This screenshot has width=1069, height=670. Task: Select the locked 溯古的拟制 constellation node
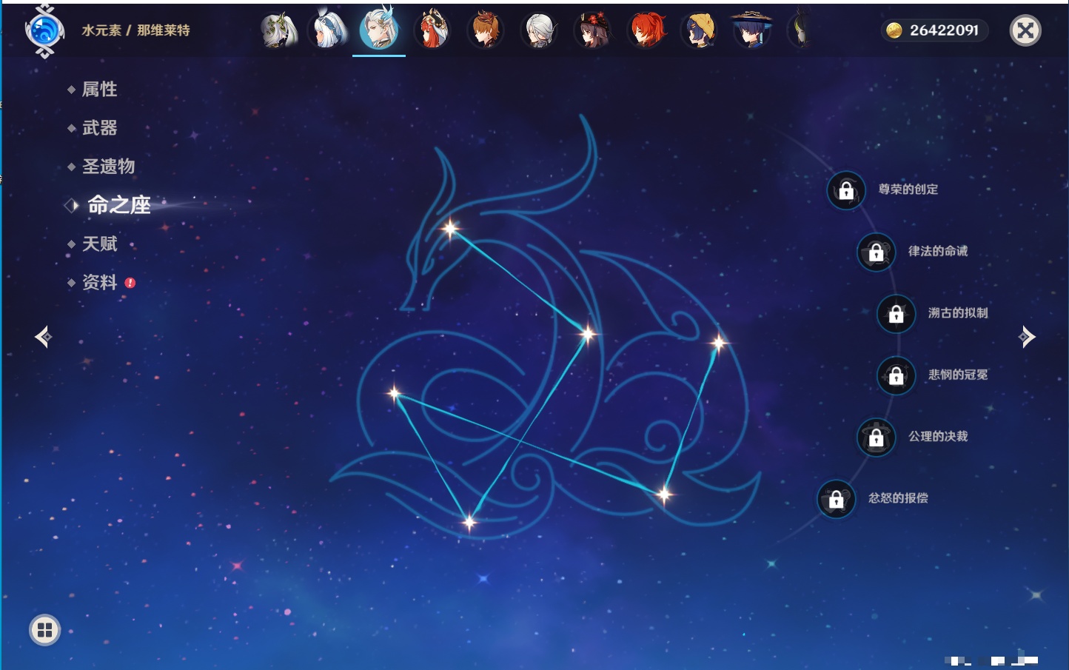click(x=896, y=314)
